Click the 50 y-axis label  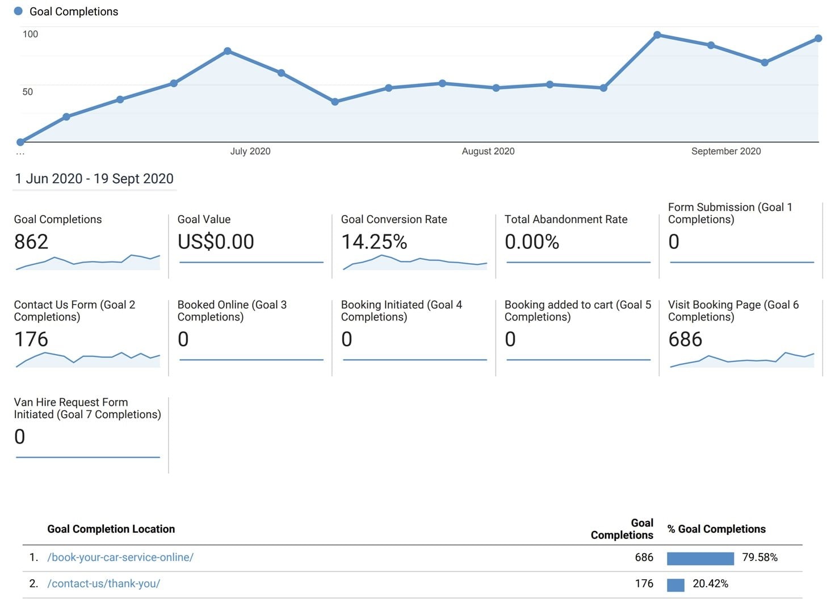pos(27,92)
